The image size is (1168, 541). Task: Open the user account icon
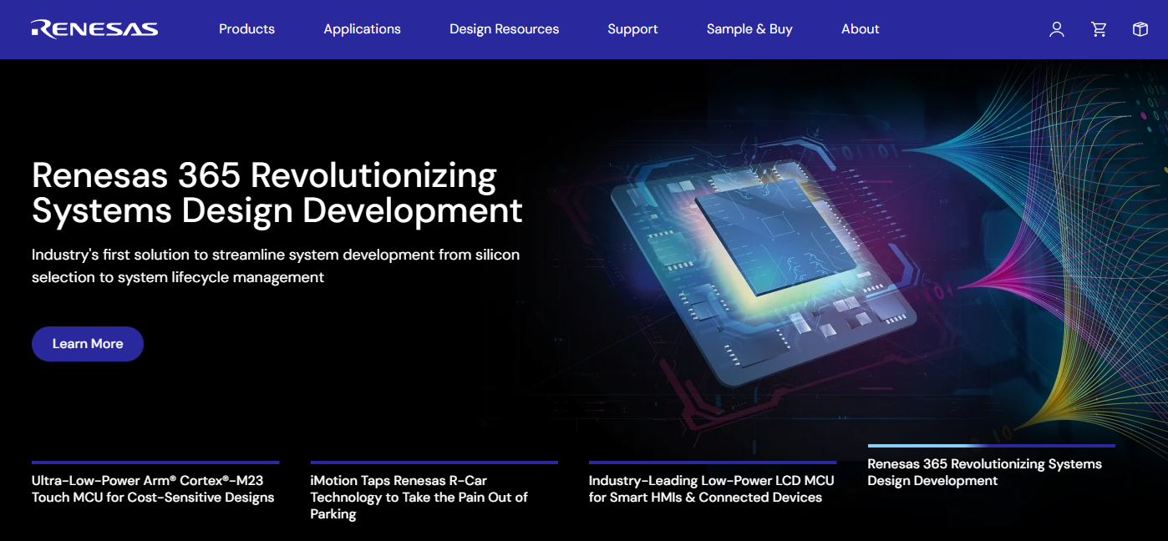click(1057, 29)
